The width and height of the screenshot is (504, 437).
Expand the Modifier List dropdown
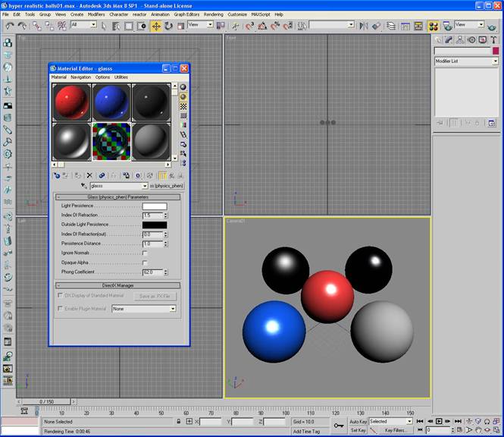[495, 61]
